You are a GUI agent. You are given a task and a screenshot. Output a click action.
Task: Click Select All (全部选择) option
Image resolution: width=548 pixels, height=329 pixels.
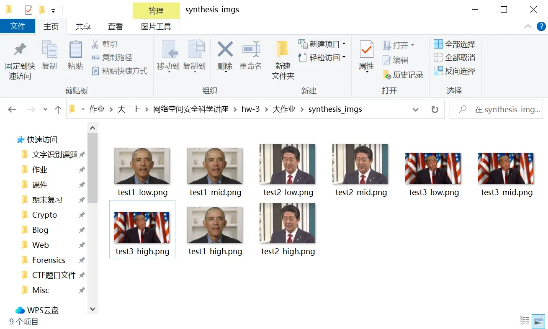tap(455, 44)
